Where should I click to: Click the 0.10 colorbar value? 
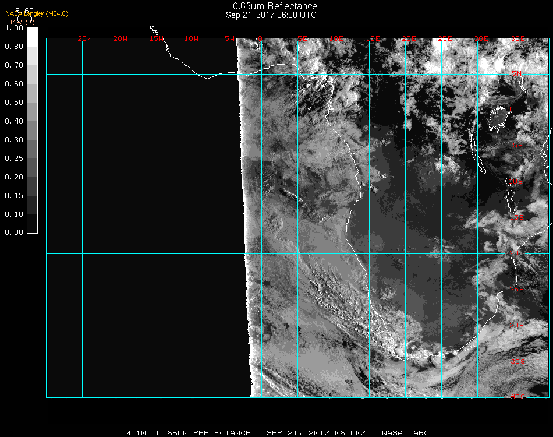point(14,214)
